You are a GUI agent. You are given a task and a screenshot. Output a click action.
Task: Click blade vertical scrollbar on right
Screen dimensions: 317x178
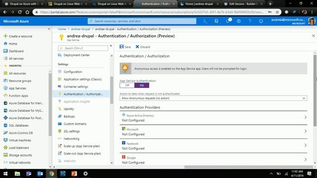315,90
